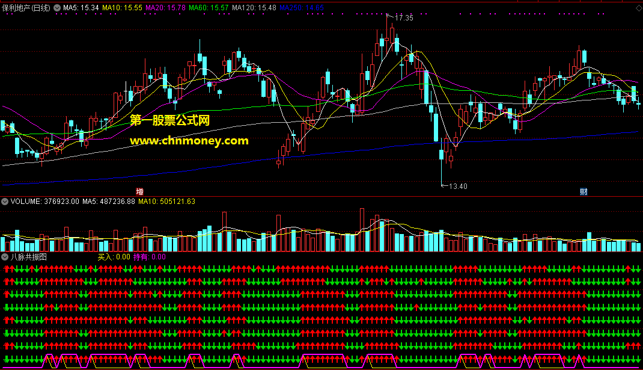Select the 保利地产(日线) stock title
This screenshot has width=643, height=370.
click(26, 8)
